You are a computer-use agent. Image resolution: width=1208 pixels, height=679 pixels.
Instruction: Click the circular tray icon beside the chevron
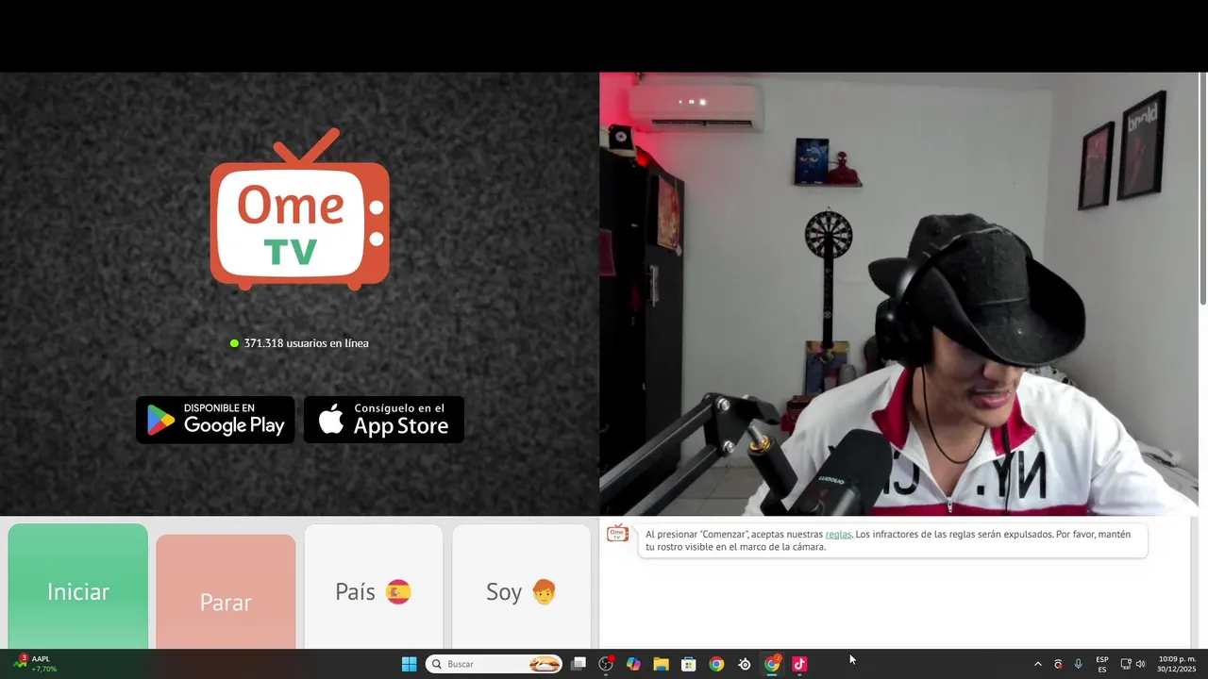point(1058,664)
